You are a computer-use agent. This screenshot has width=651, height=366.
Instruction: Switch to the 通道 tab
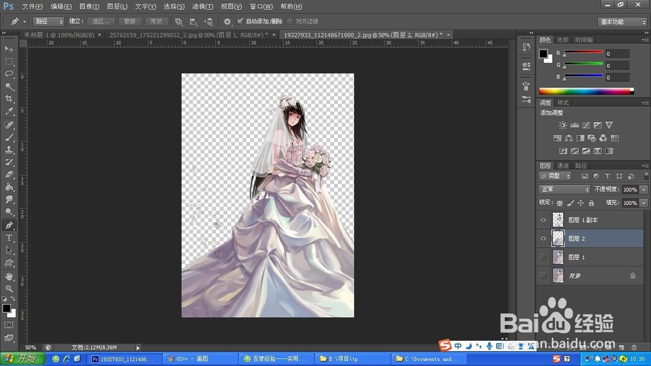[x=562, y=165]
